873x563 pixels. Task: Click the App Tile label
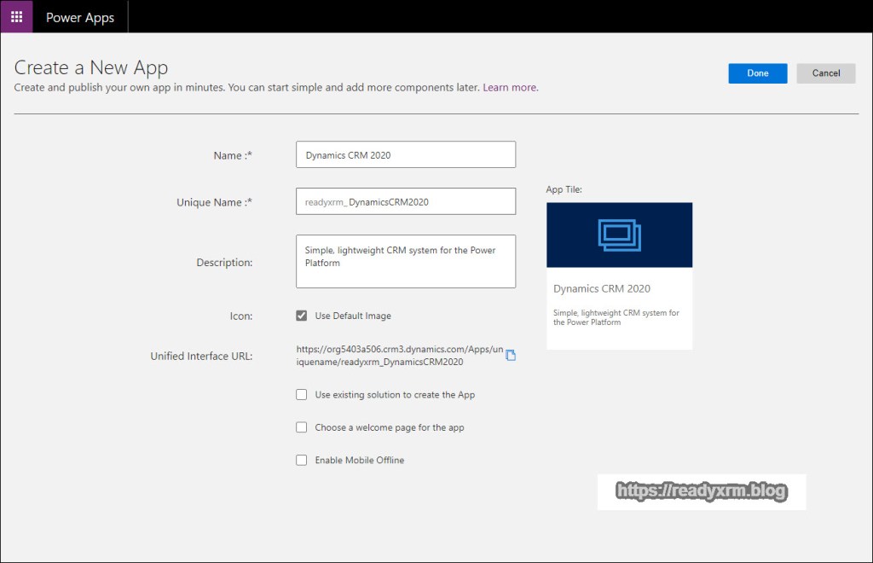(x=564, y=189)
